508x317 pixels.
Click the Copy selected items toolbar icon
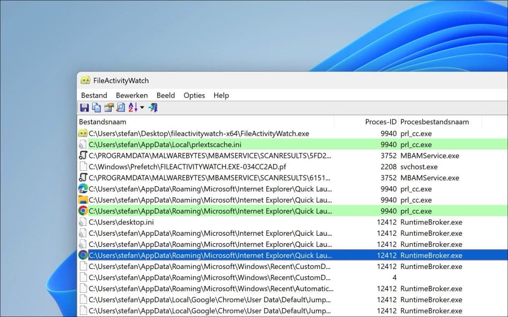point(96,107)
